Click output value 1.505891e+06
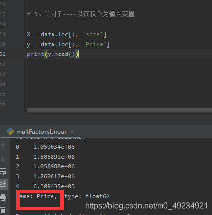Image resolution: width=212 pixels, height=215 pixels. [54, 157]
